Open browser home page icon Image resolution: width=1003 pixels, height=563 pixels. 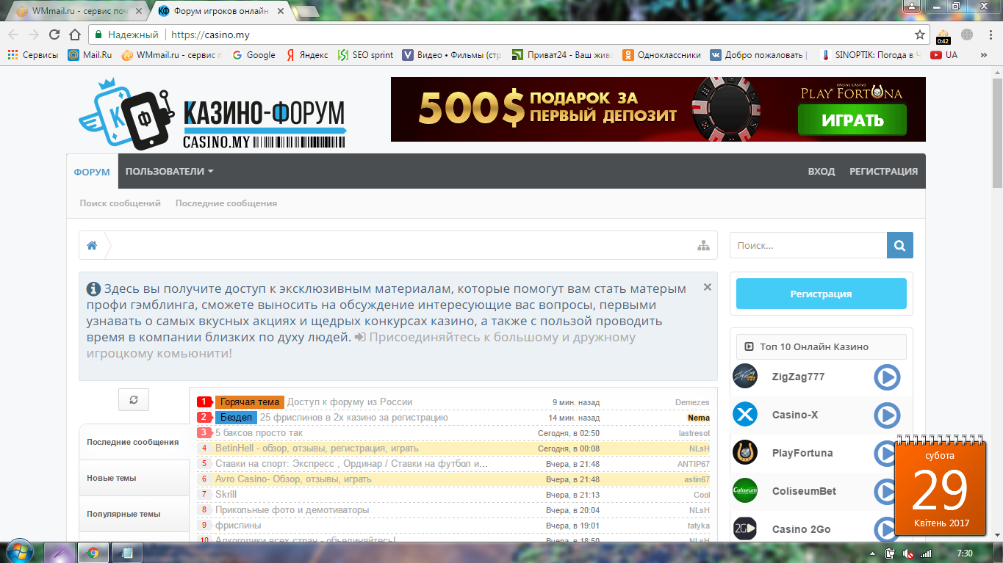point(74,34)
